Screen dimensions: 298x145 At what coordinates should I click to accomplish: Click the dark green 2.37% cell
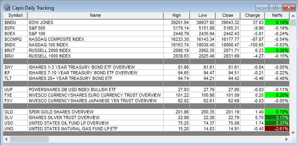[x=277, y=123]
